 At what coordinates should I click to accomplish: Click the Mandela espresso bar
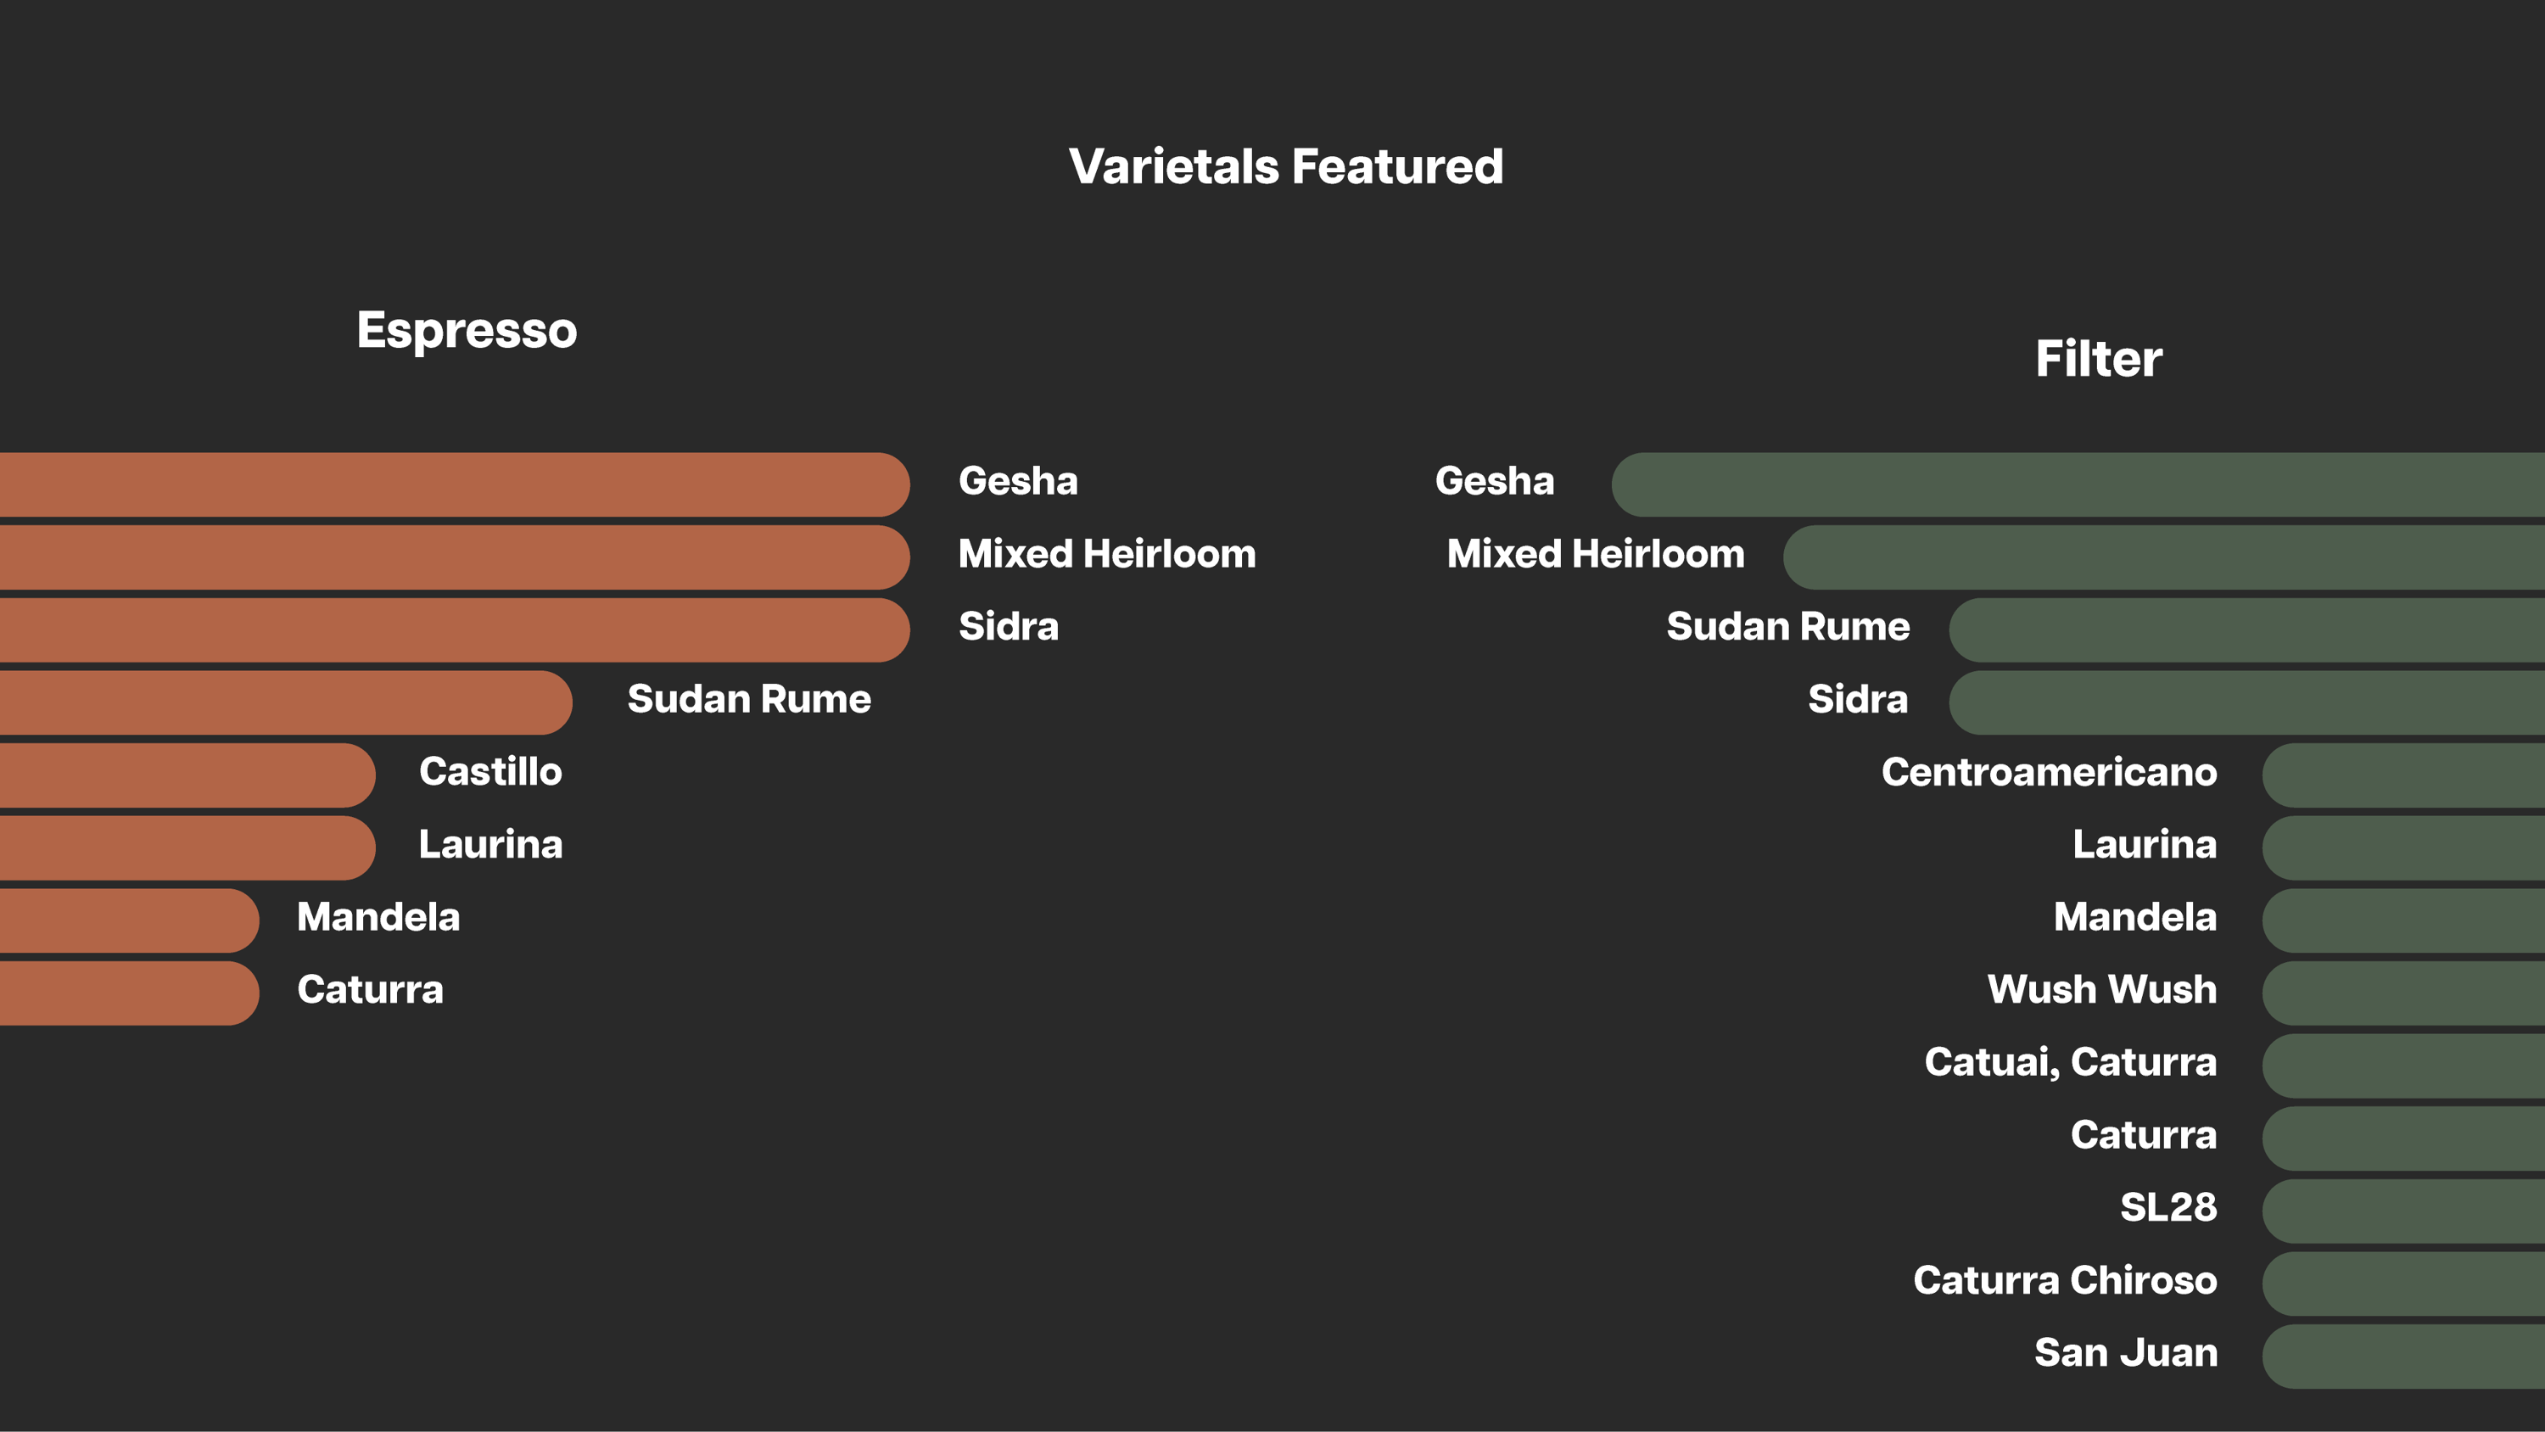pos(130,920)
